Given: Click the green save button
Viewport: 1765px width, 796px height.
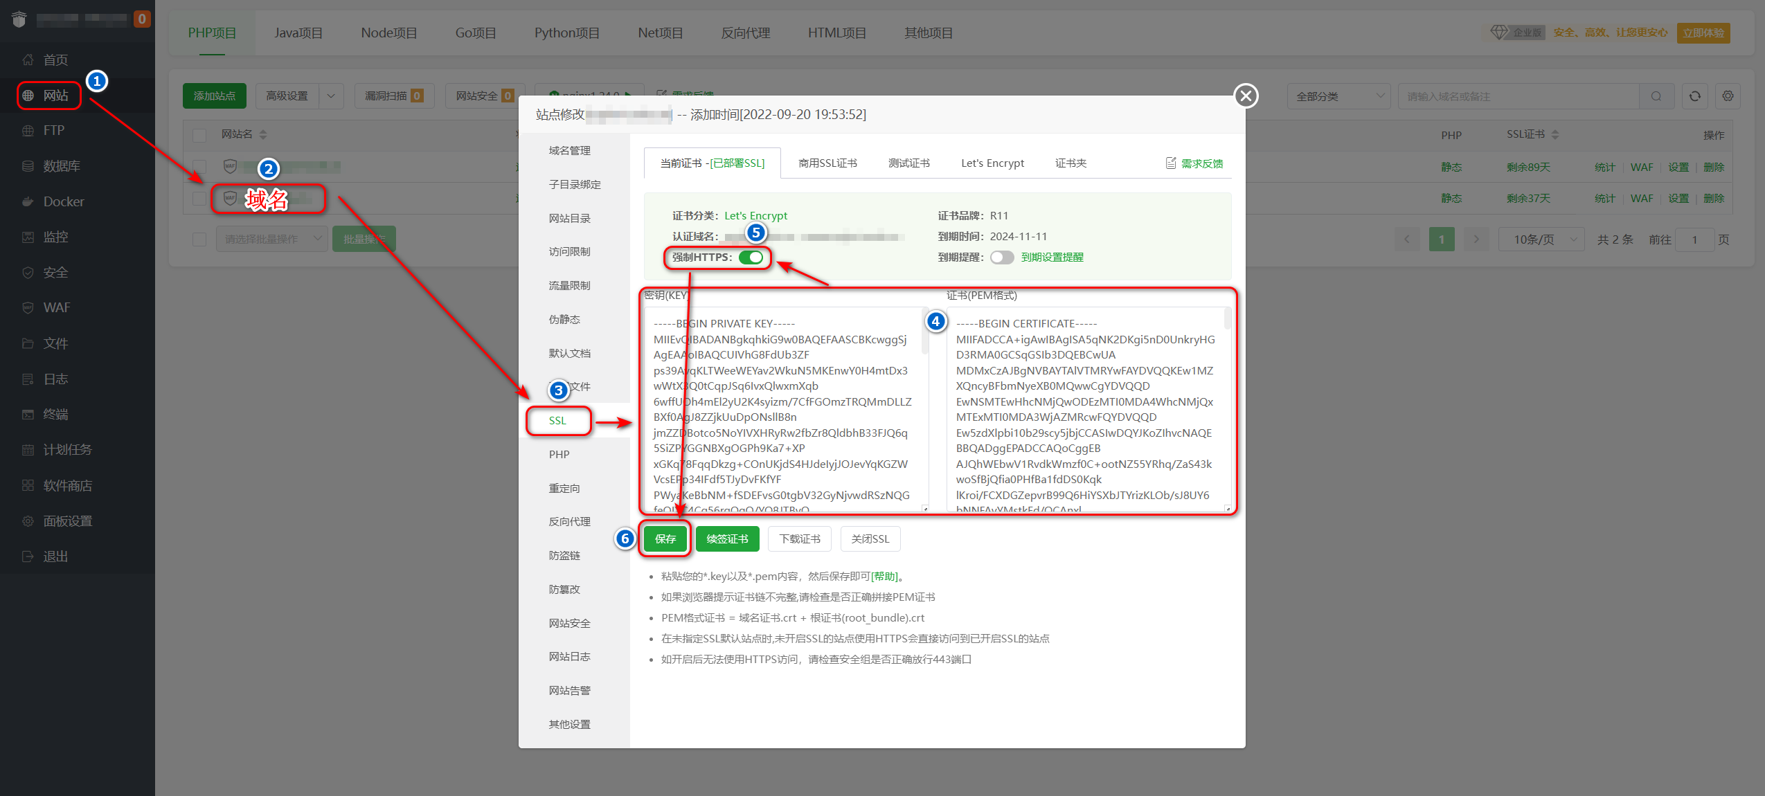Looking at the screenshot, I should click(665, 539).
